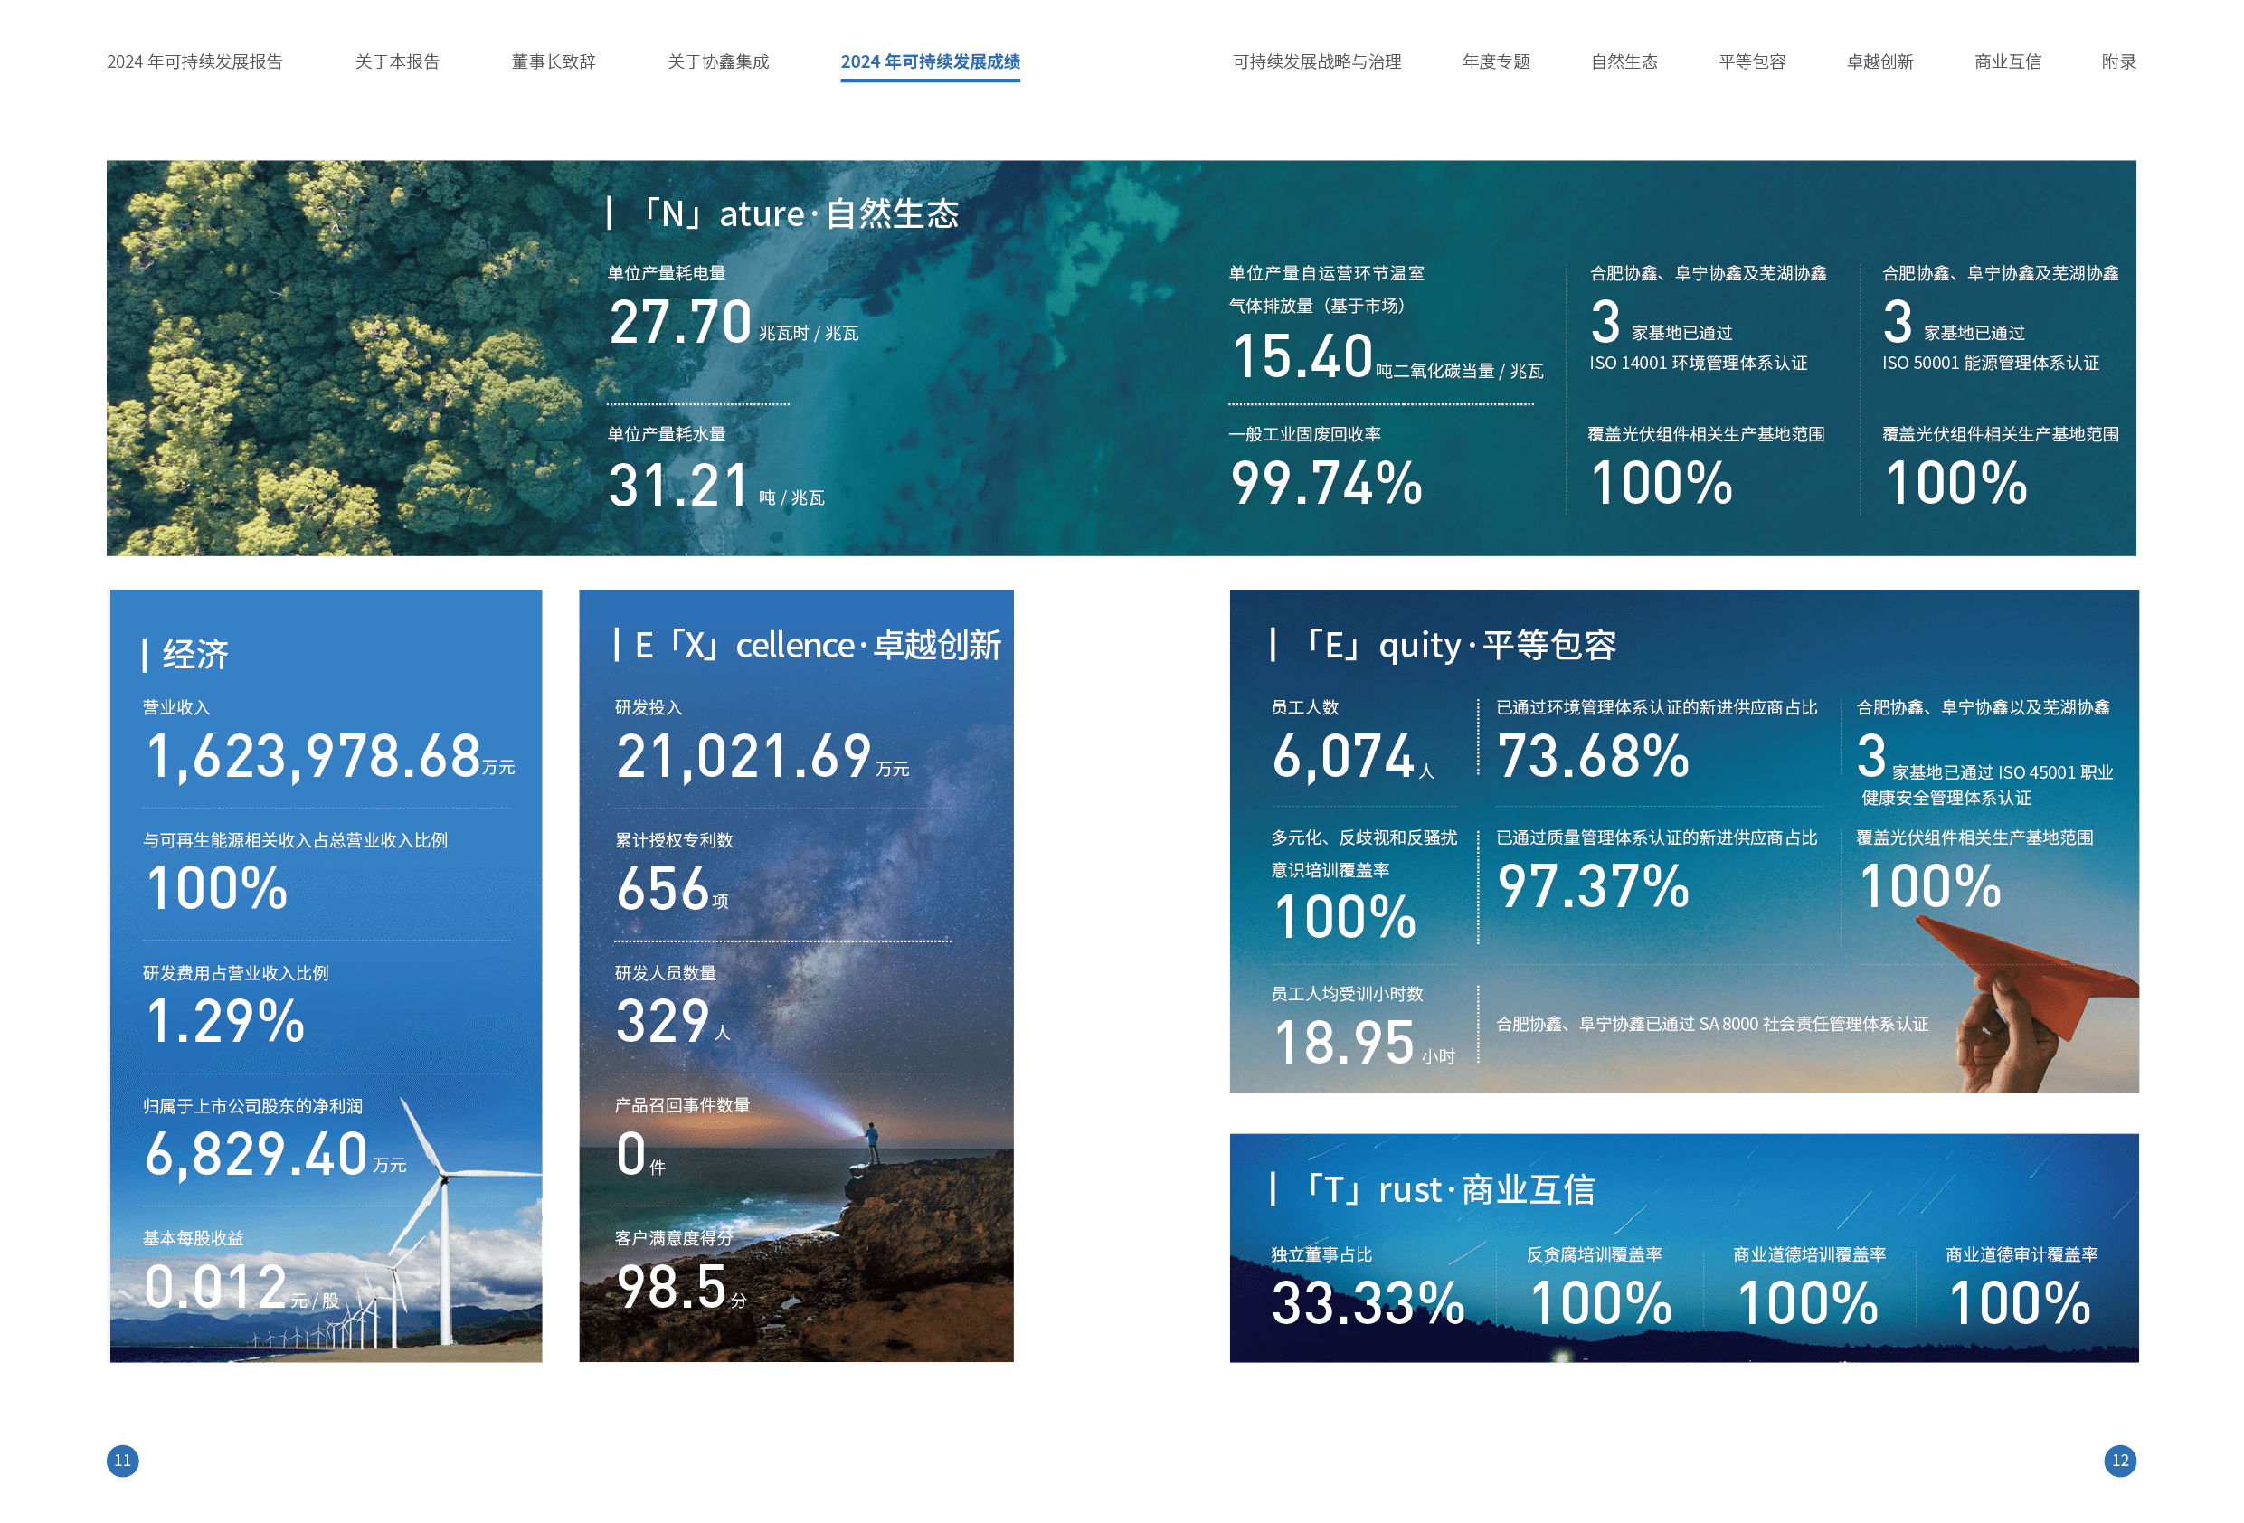Click the page 11 number badge

click(123, 1461)
